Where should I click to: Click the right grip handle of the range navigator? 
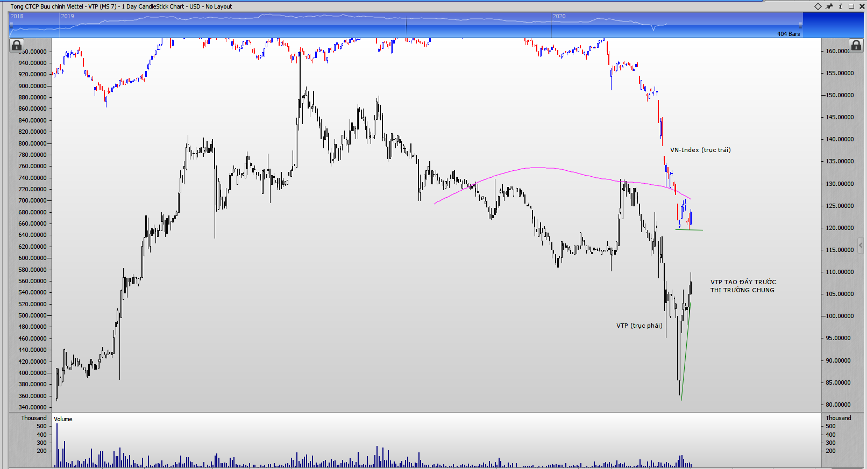(800, 25)
